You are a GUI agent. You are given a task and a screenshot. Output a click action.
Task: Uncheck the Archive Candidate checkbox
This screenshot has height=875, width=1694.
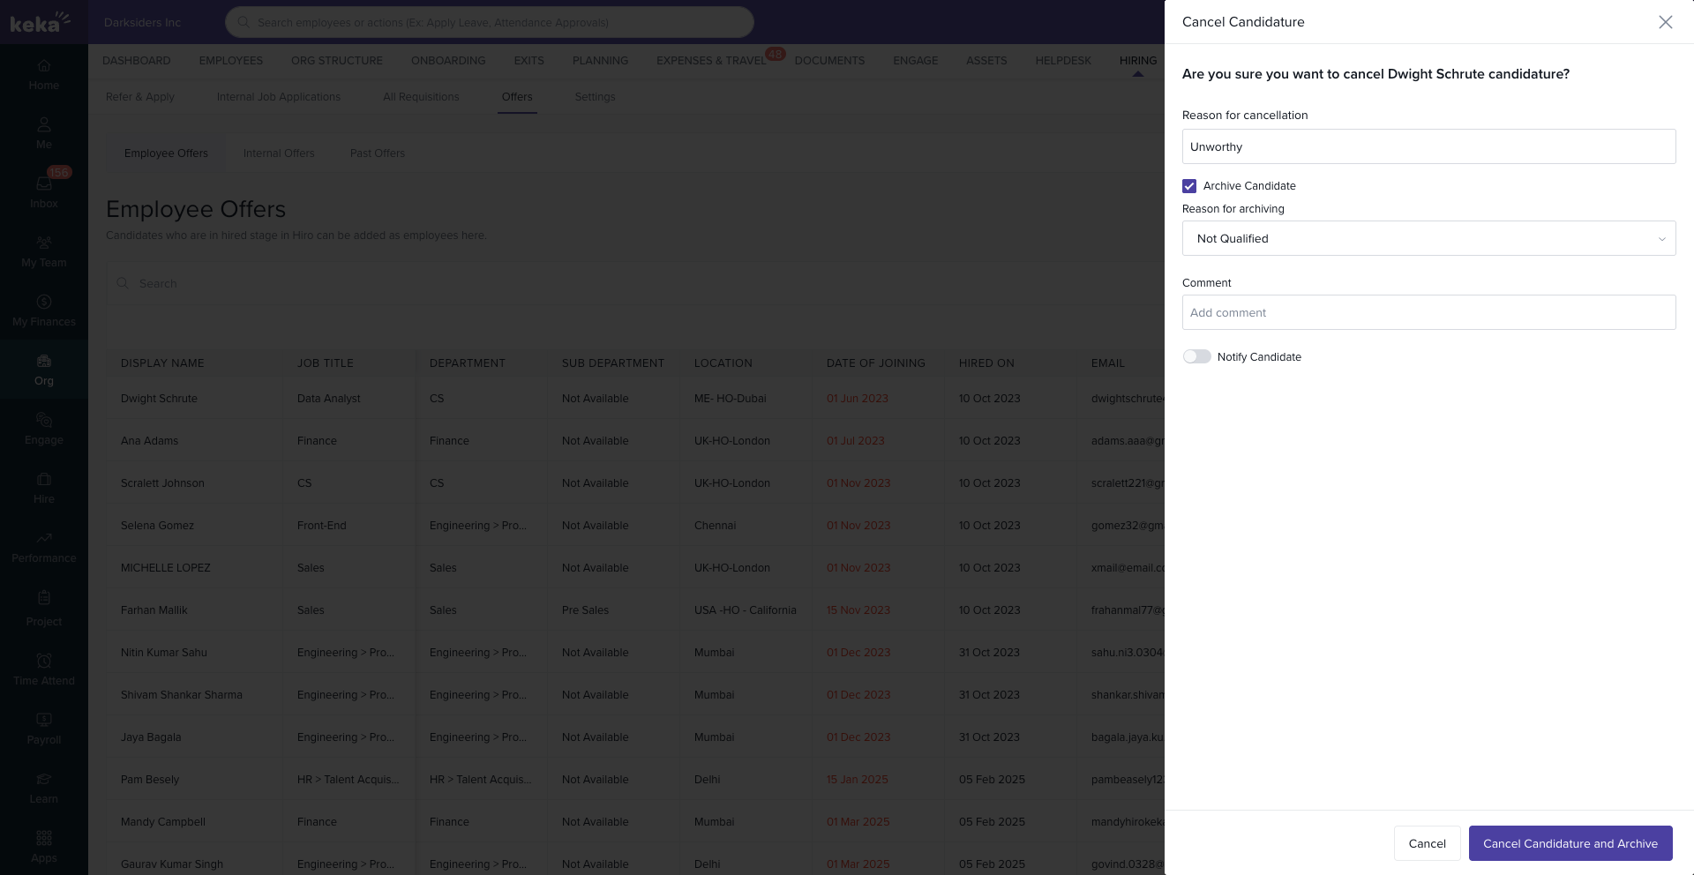(1189, 186)
